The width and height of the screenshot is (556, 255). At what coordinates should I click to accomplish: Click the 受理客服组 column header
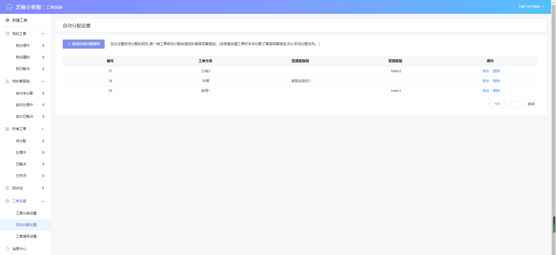(300, 61)
